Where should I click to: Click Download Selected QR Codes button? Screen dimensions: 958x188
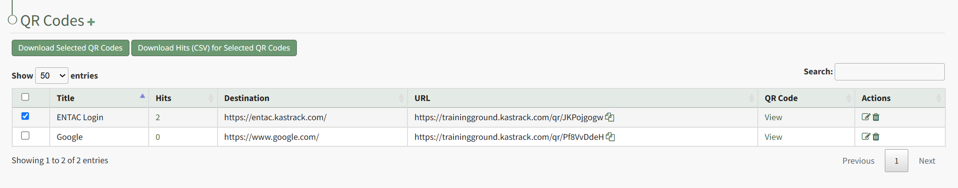pyautogui.click(x=70, y=48)
